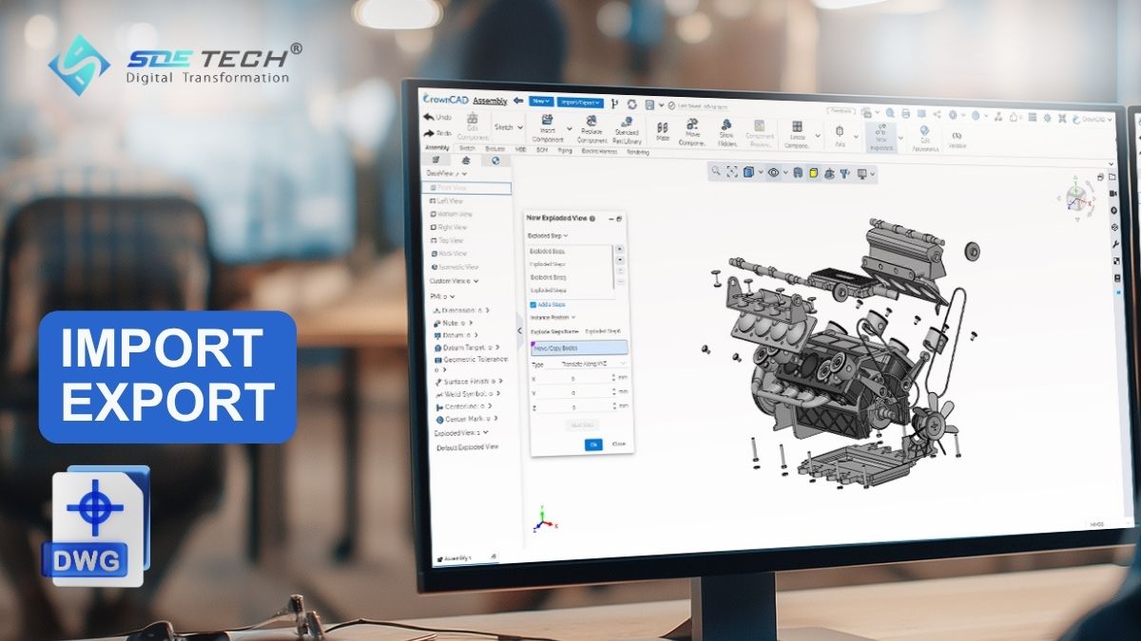This screenshot has height=641, width=1141.
Task: Switch to the MBD ribbon tab
Action: pos(520,148)
